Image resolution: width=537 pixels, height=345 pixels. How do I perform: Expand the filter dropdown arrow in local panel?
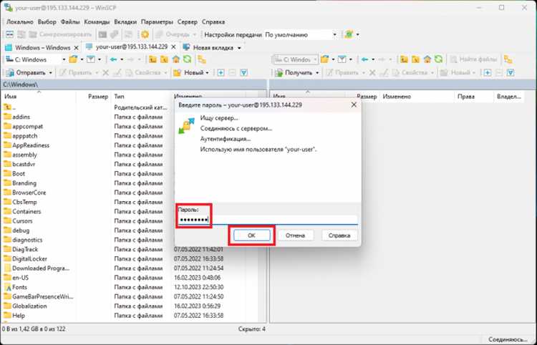pos(100,59)
